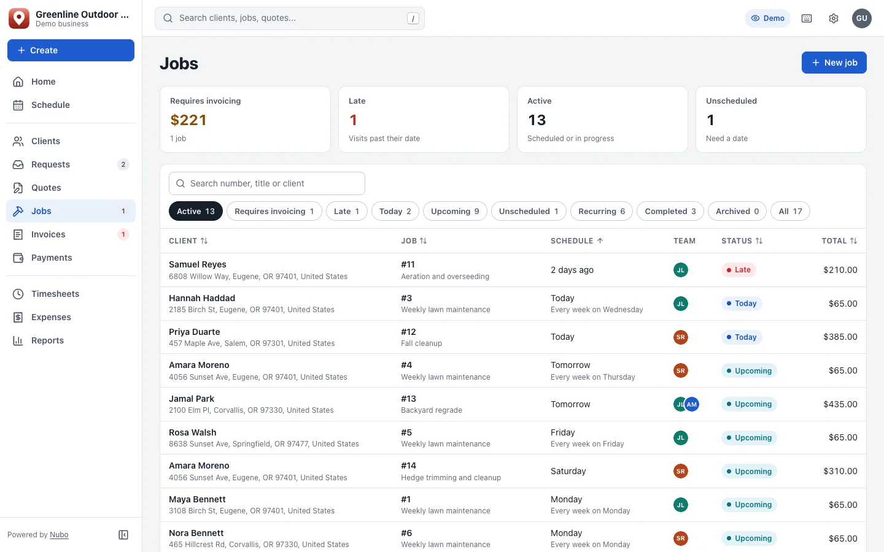
Task: Select the Active 13 filter tab
Action: click(196, 211)
